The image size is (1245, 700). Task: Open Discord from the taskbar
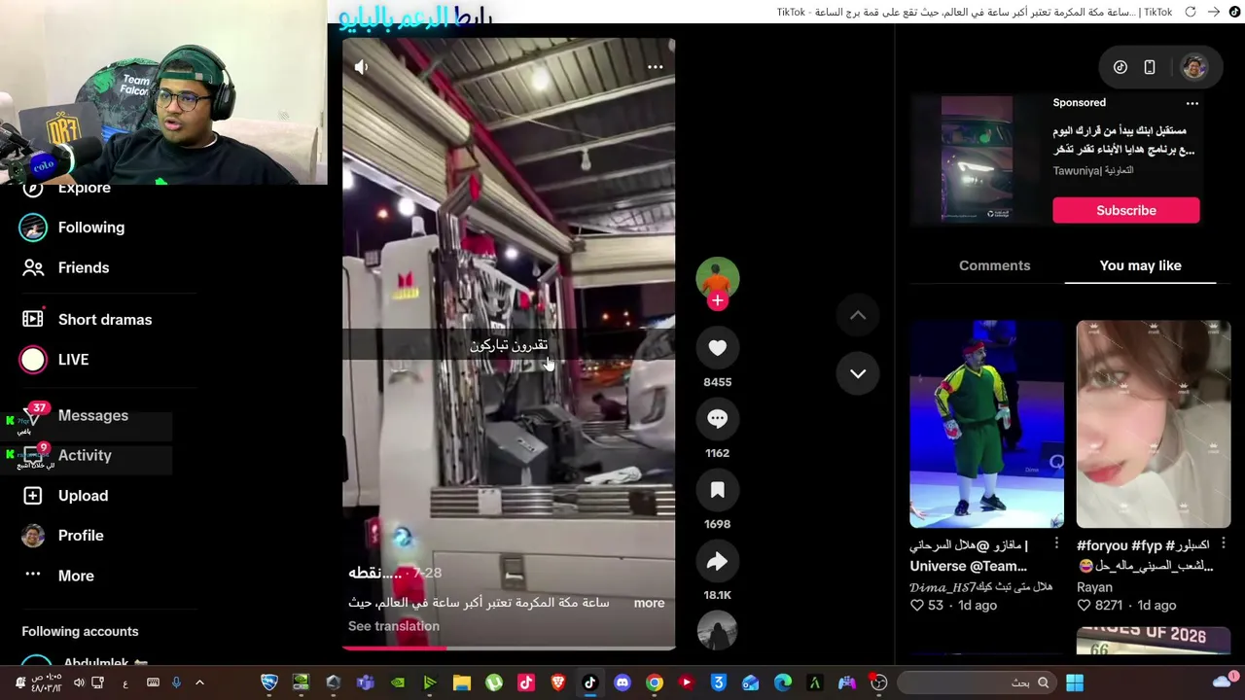click(622, 682)
